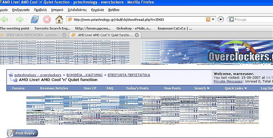Screen dimensions: 273x138
Task: Open the forward history dropdown arrow
Action: coord(27,19)
